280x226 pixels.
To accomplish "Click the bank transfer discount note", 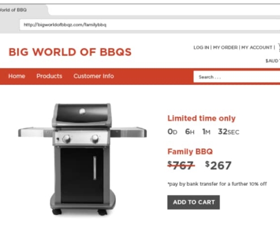I will click(x=217, y=184).
